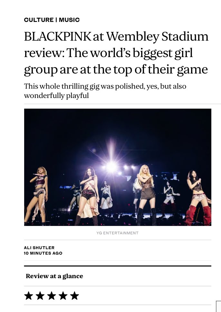Open the MUSIC category link

(69, 20)
